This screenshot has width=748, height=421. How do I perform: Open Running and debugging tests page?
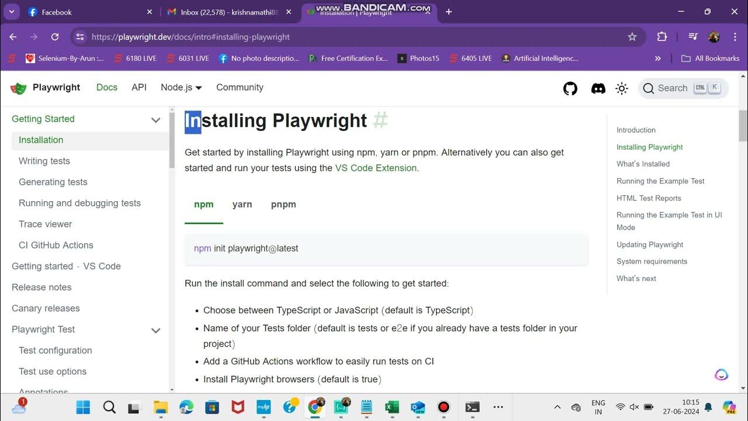pos(79,203)
